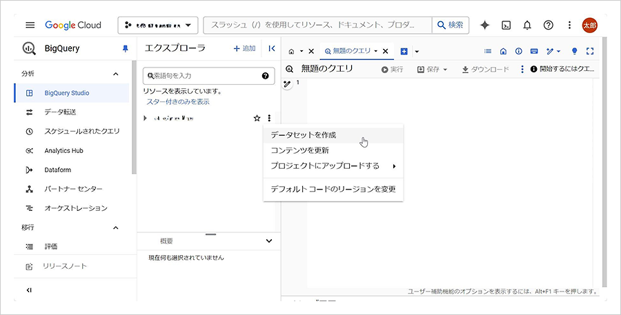The width and height of the screenshot is (621, 315).
Task: Click the editor vertical scrollbar
Action: click(x=604, y=162)
